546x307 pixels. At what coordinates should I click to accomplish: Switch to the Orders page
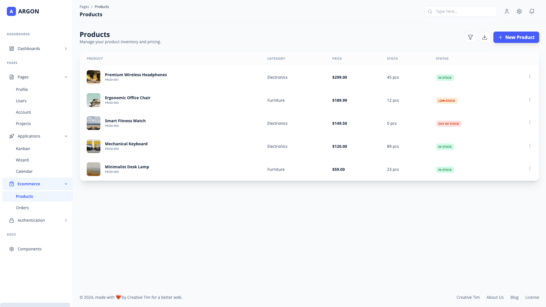click(x=22, y=208)
